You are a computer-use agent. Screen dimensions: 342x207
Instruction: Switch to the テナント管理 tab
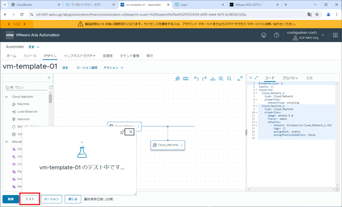129,56
